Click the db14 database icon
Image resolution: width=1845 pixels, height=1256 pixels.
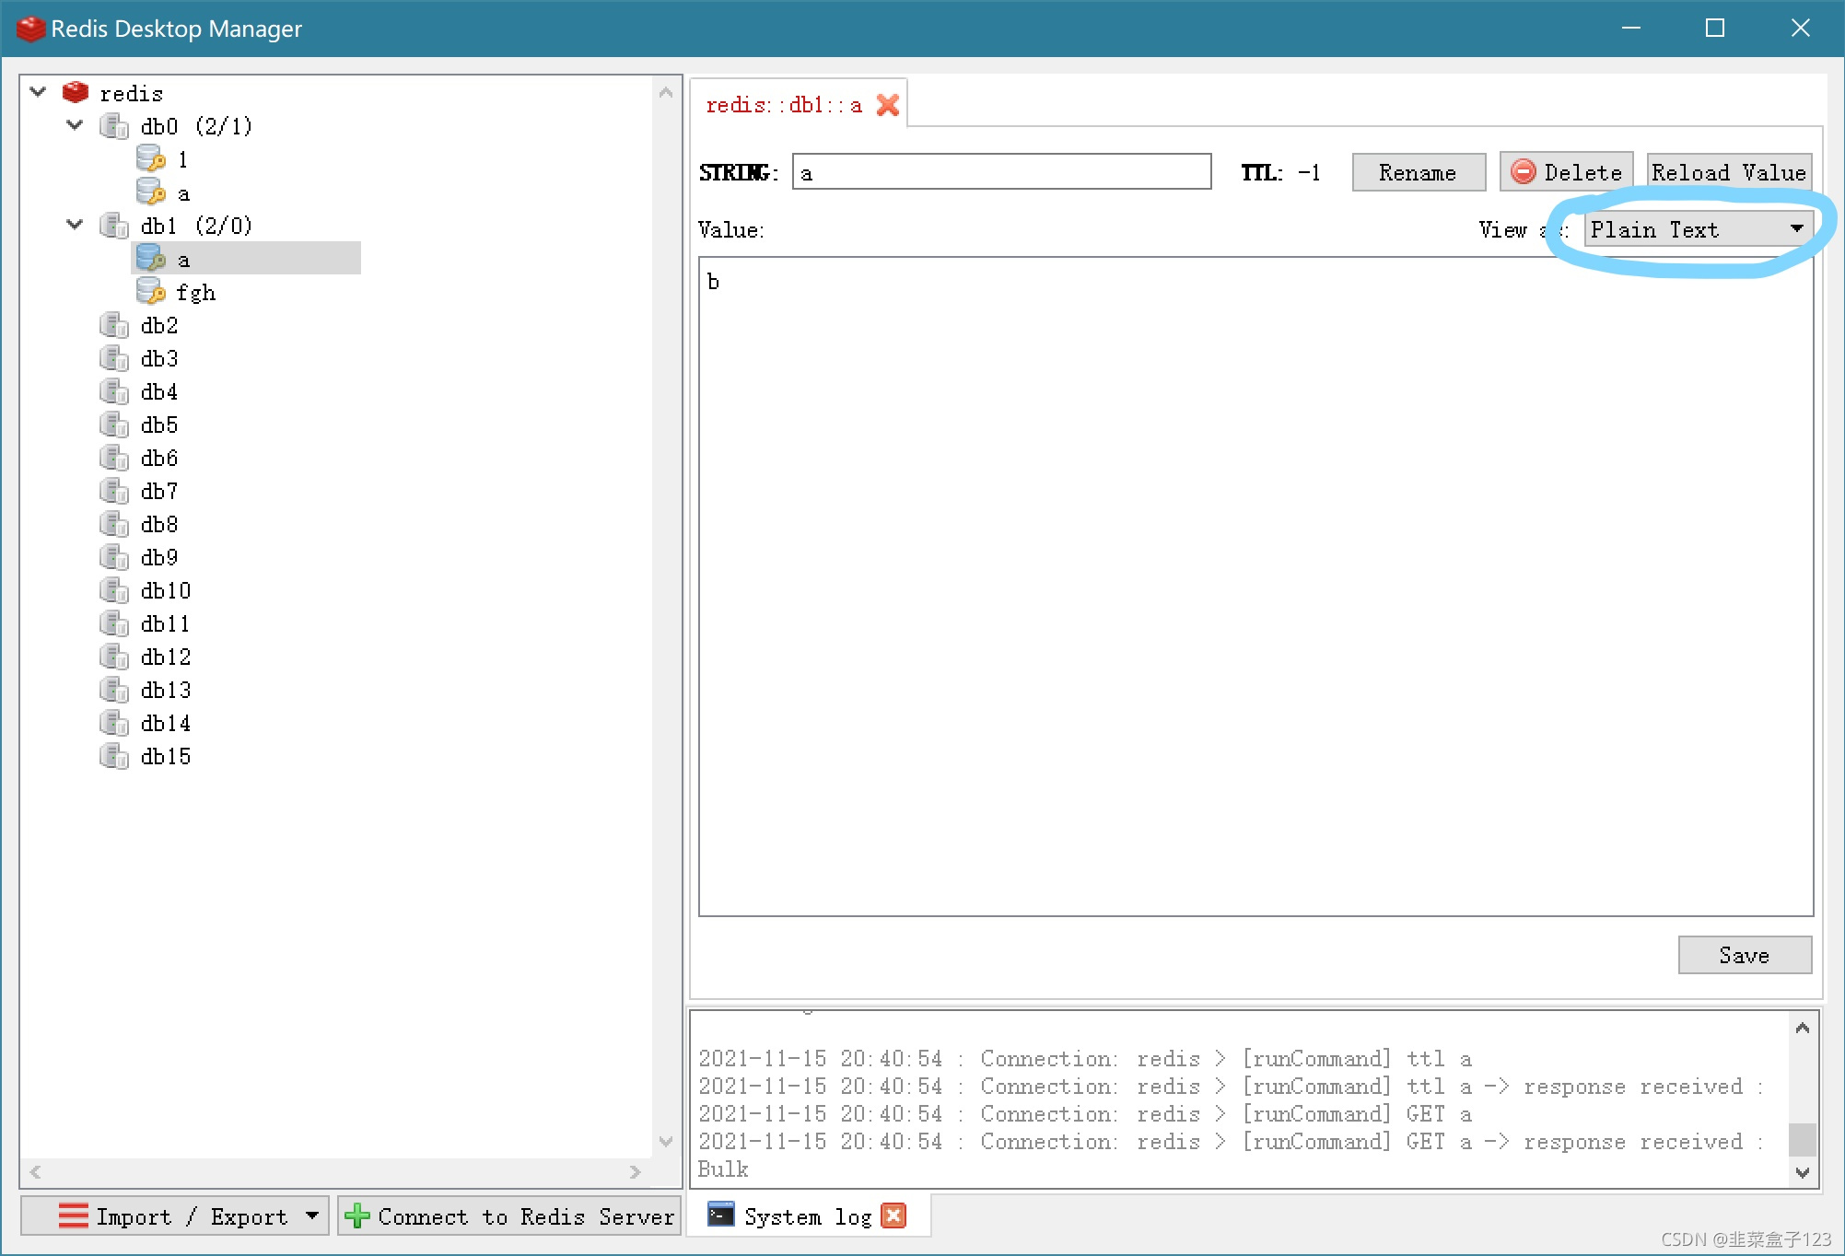[x=113, y=723]
